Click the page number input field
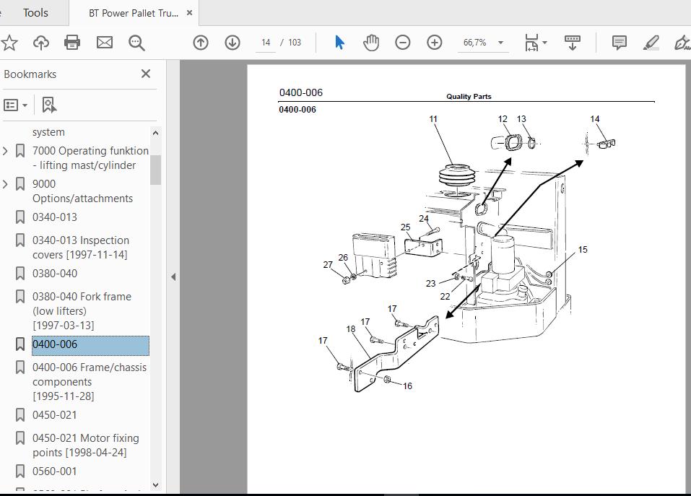Viewport: 691px width, 496px height. [265, 43]
